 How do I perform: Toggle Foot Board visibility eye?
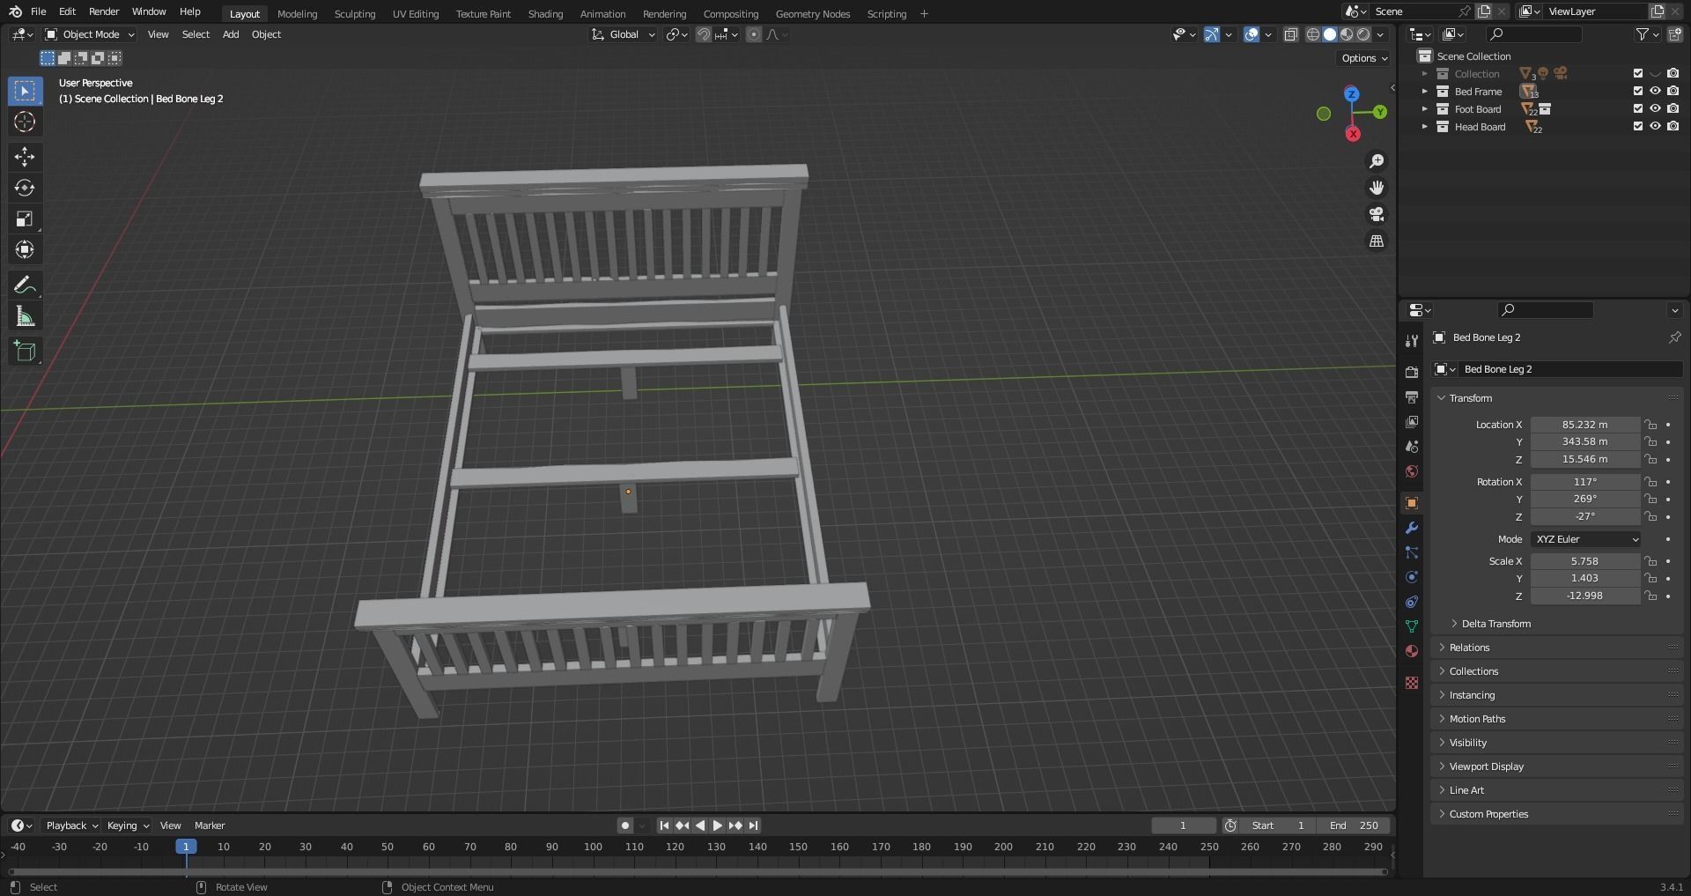click(1655, 108)
